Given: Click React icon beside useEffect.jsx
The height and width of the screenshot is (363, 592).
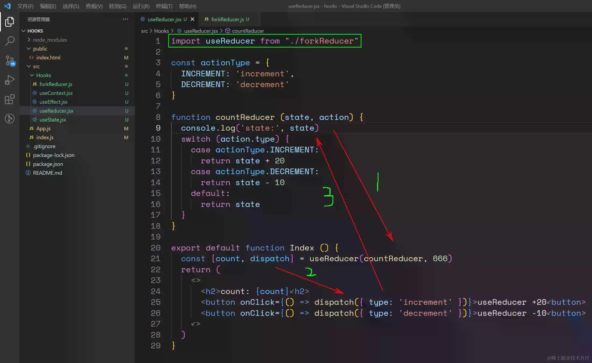Looking at the screenshot, I should click(35, 102).
